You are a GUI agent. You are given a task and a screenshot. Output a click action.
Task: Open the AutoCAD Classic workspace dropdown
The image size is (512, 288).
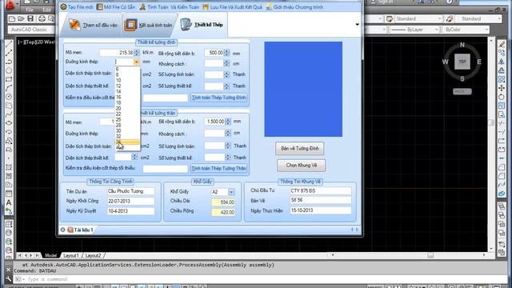coord(32,30)
